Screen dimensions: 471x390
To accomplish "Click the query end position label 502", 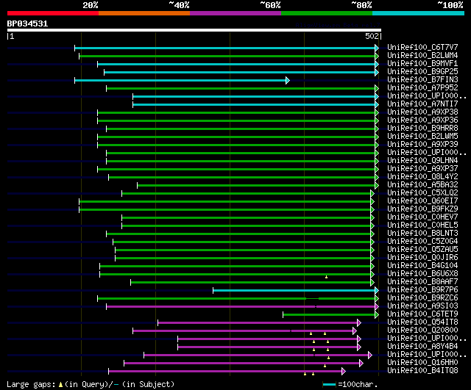I will (372, 36).
